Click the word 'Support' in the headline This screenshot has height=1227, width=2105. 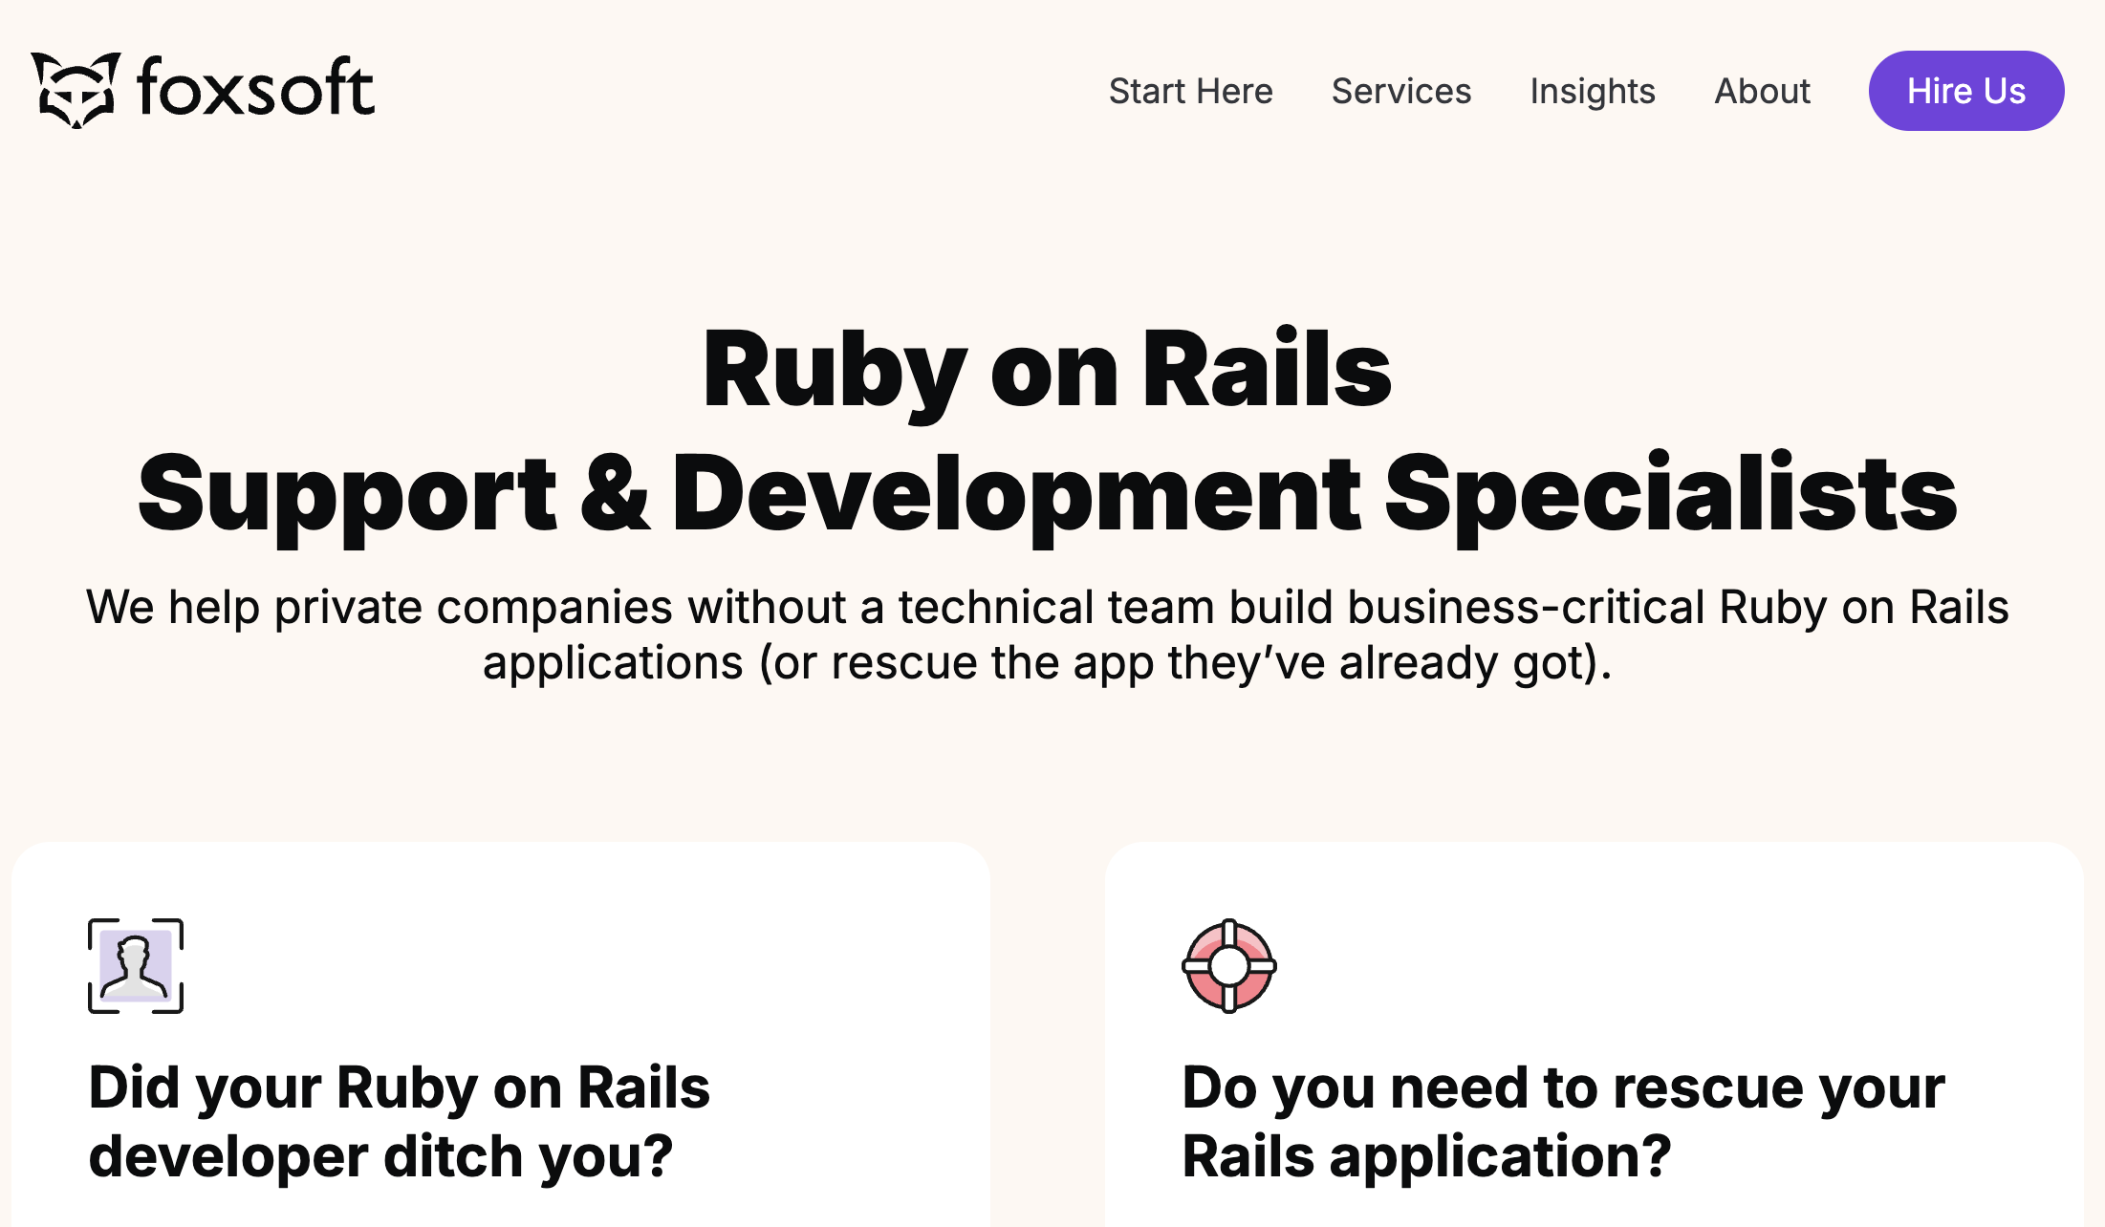(347, 495)
